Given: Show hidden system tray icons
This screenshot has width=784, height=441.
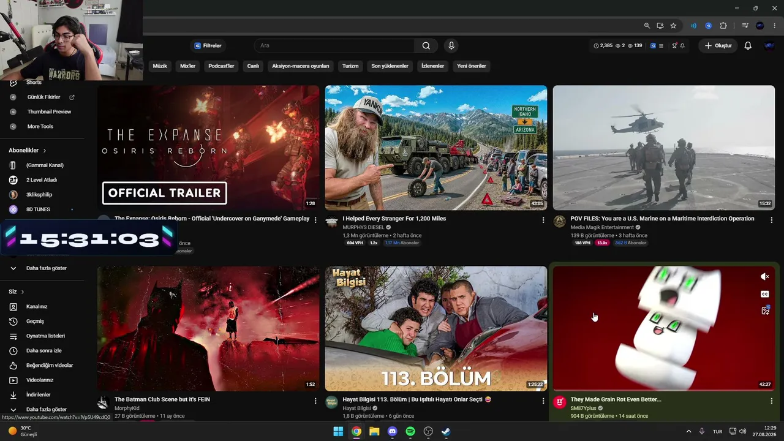Looking at the screenshot, I should click(x=688, y=431).
